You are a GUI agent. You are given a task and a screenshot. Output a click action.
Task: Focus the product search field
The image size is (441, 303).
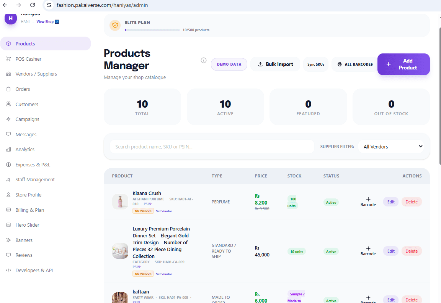click(212, 147)
